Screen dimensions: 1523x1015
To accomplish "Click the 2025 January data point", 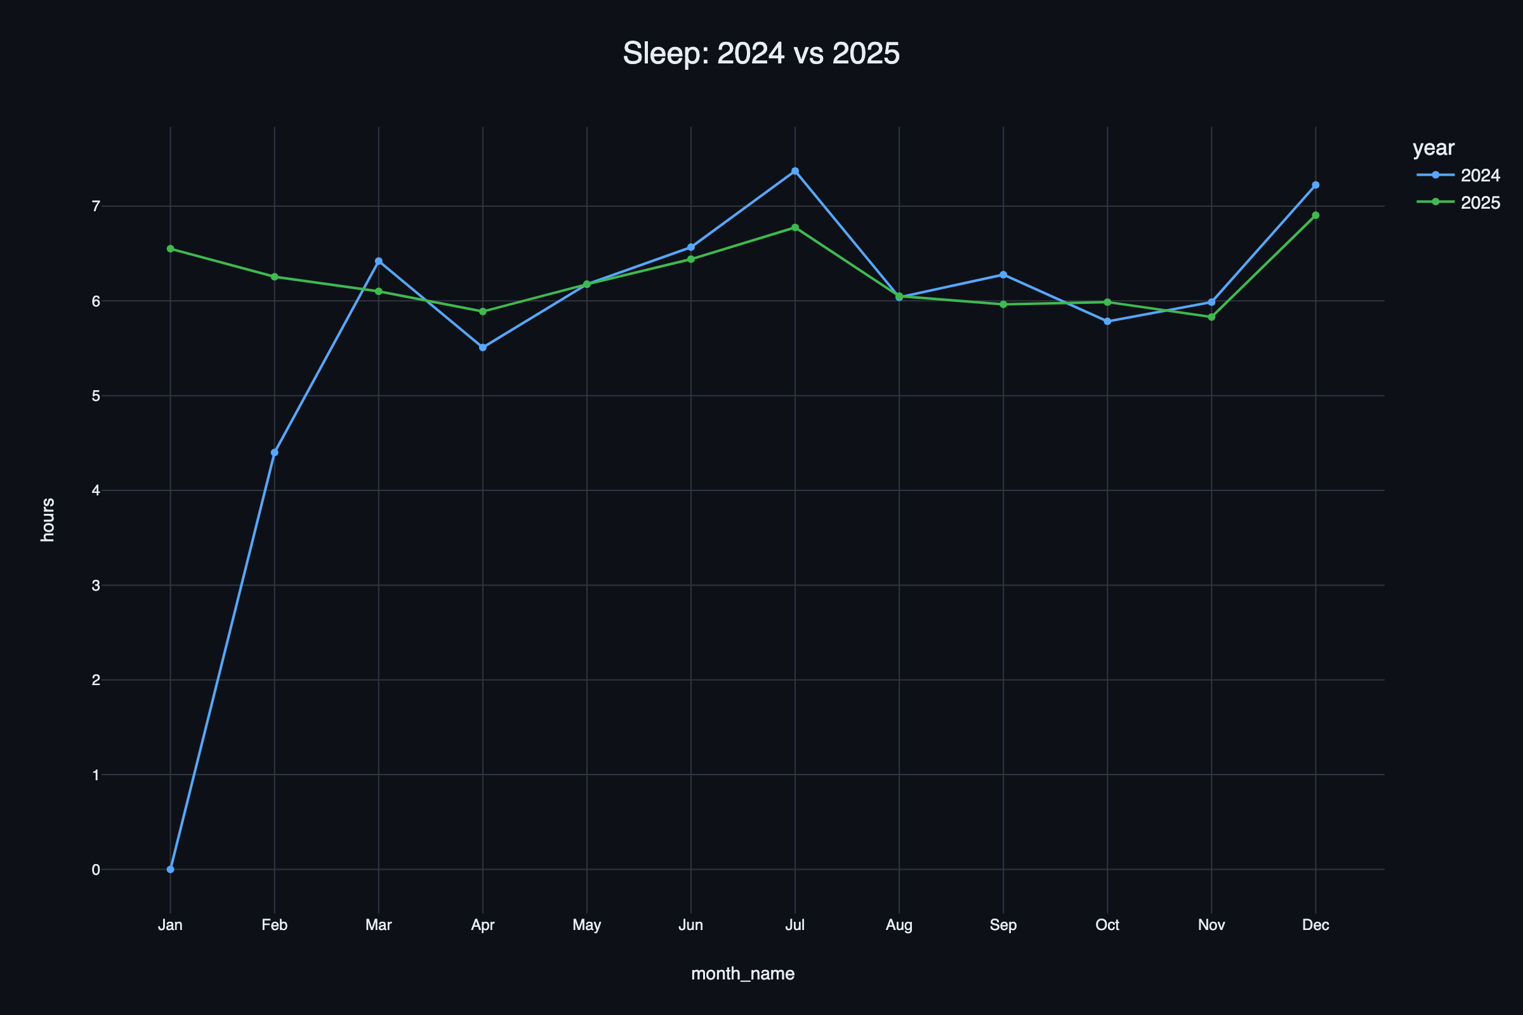I will click(x=170, y=249).
